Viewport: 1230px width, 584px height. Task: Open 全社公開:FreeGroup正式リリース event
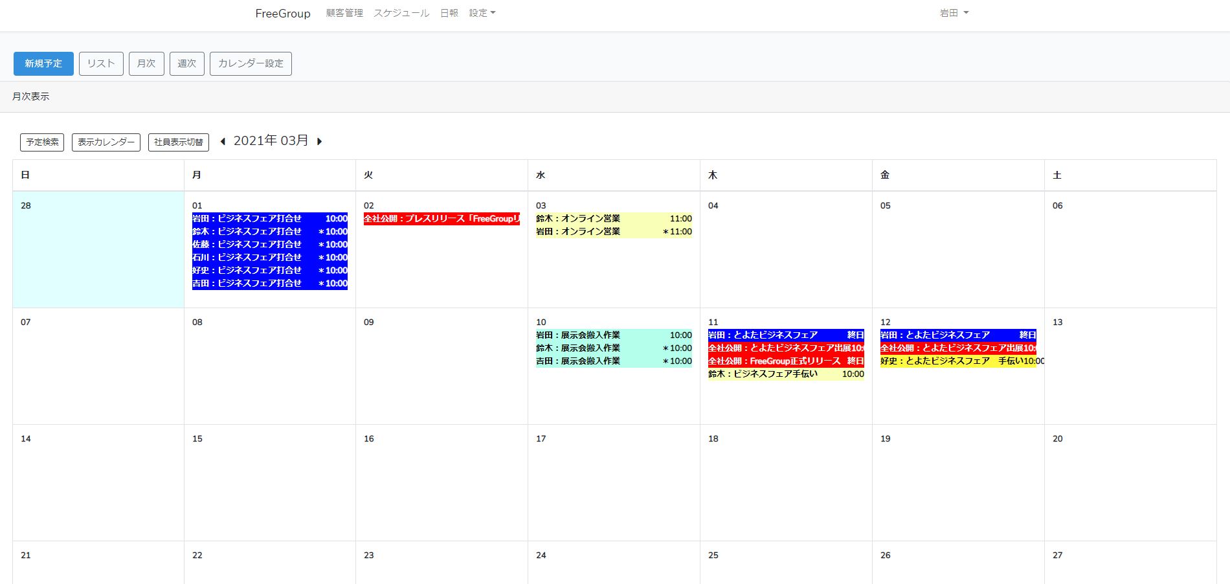point(786,361)
